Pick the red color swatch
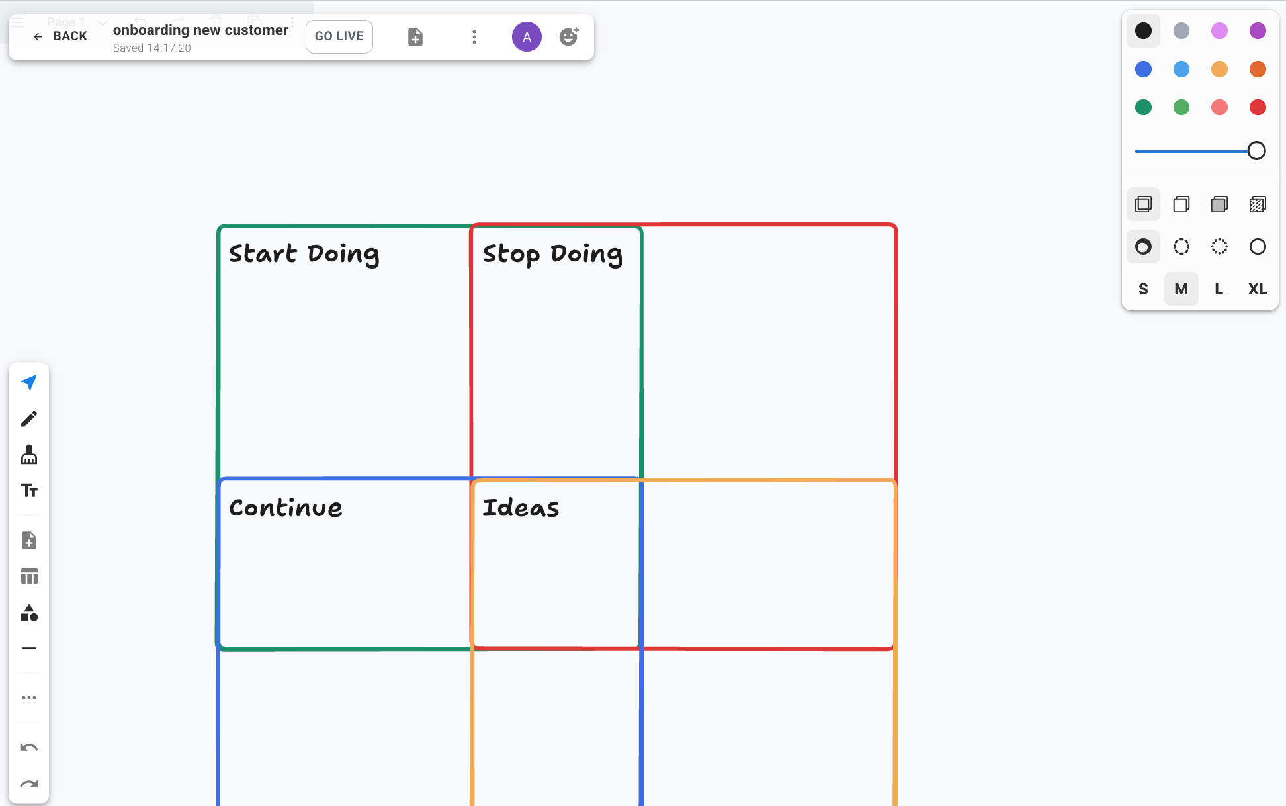This screenshot has width=1286, height=806. click(1258, 107)
